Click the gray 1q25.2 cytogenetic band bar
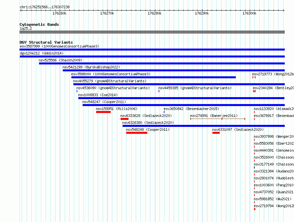The height and width of the screenshot is (222, 294). pyautogui.click(x=152, y=32)
